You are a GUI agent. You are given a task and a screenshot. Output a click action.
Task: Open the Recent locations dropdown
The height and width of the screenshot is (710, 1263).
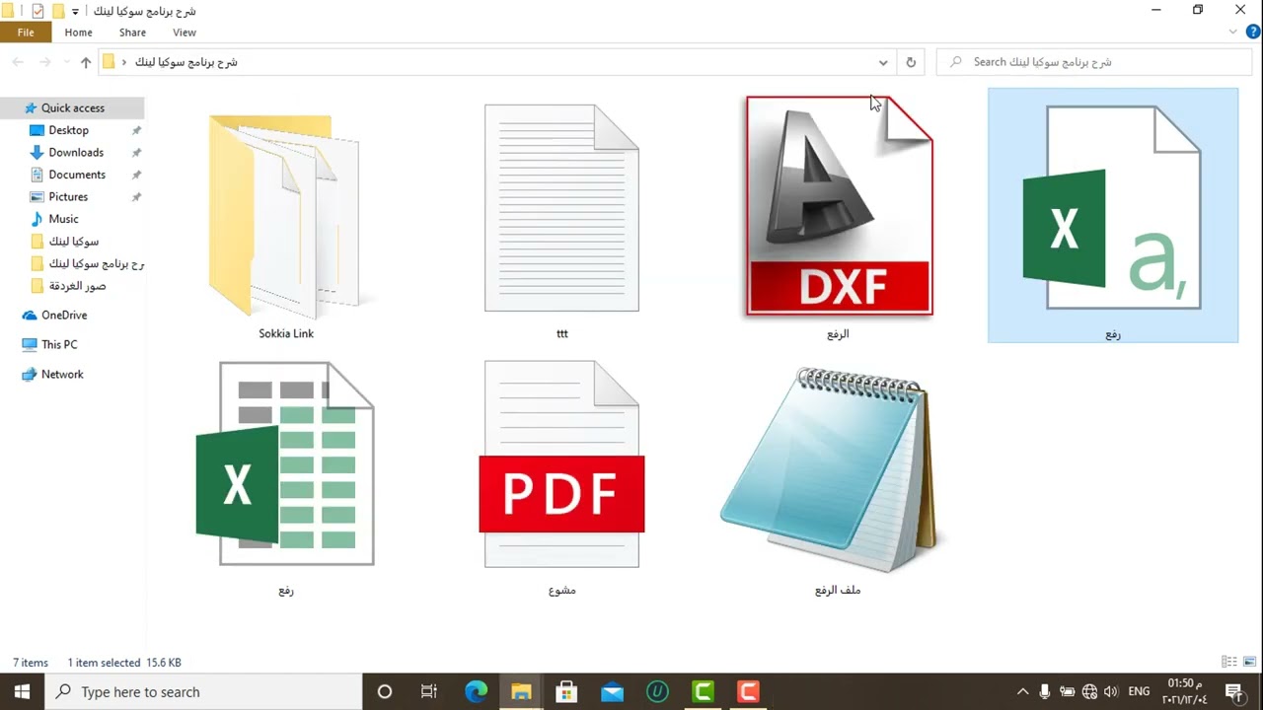point(65,63)
